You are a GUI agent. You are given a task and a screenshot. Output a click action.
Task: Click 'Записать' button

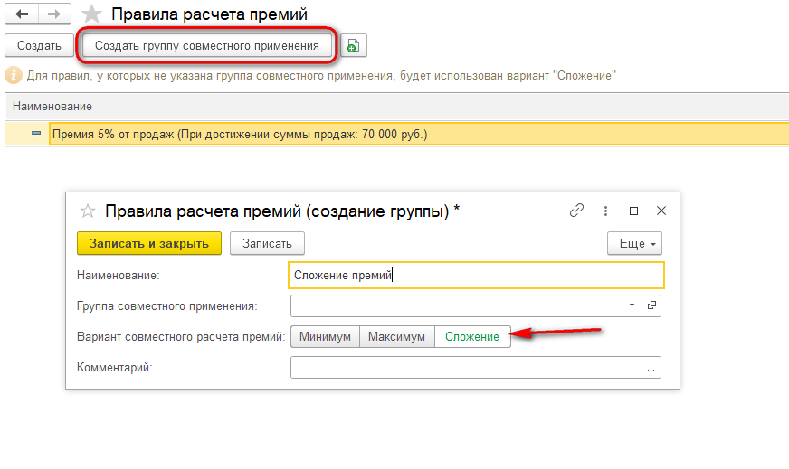[x=267, y=243]
